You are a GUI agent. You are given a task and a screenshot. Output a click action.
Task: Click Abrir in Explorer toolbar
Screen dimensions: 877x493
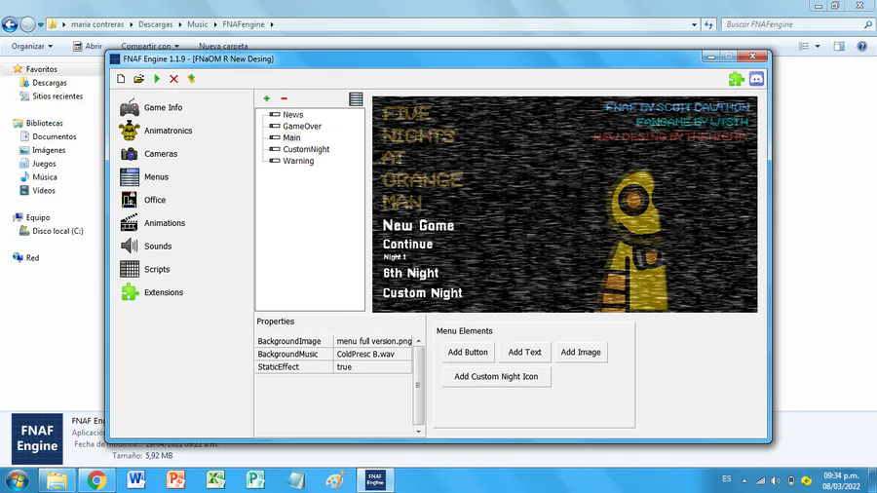point(88,46)
